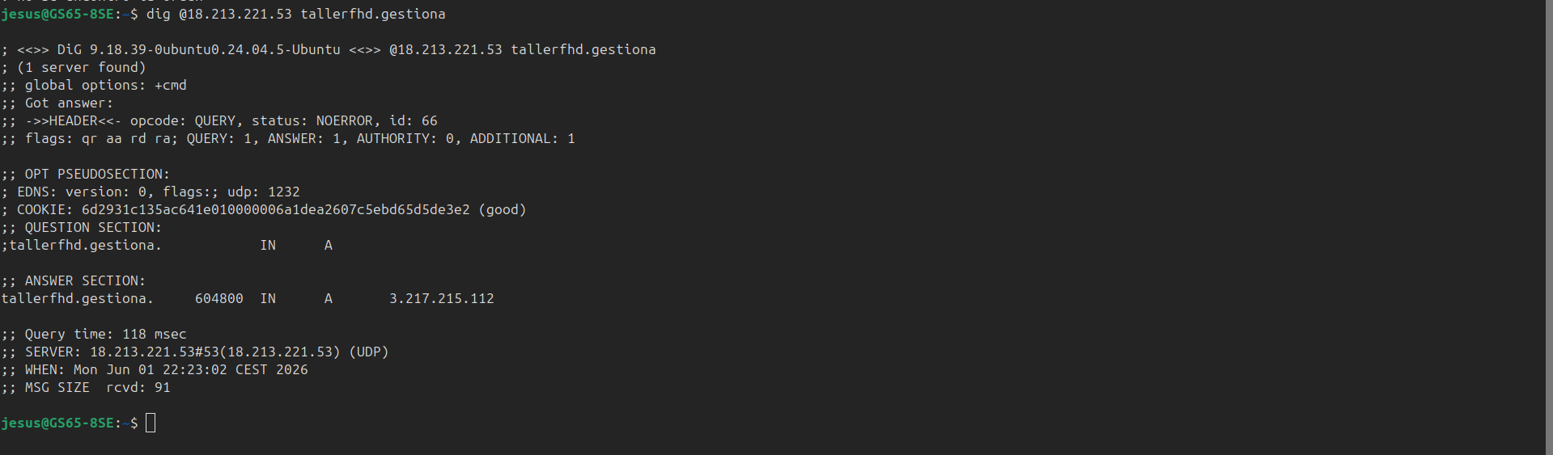
Task: Click the TTL value 604800
Action: (219, 298)
